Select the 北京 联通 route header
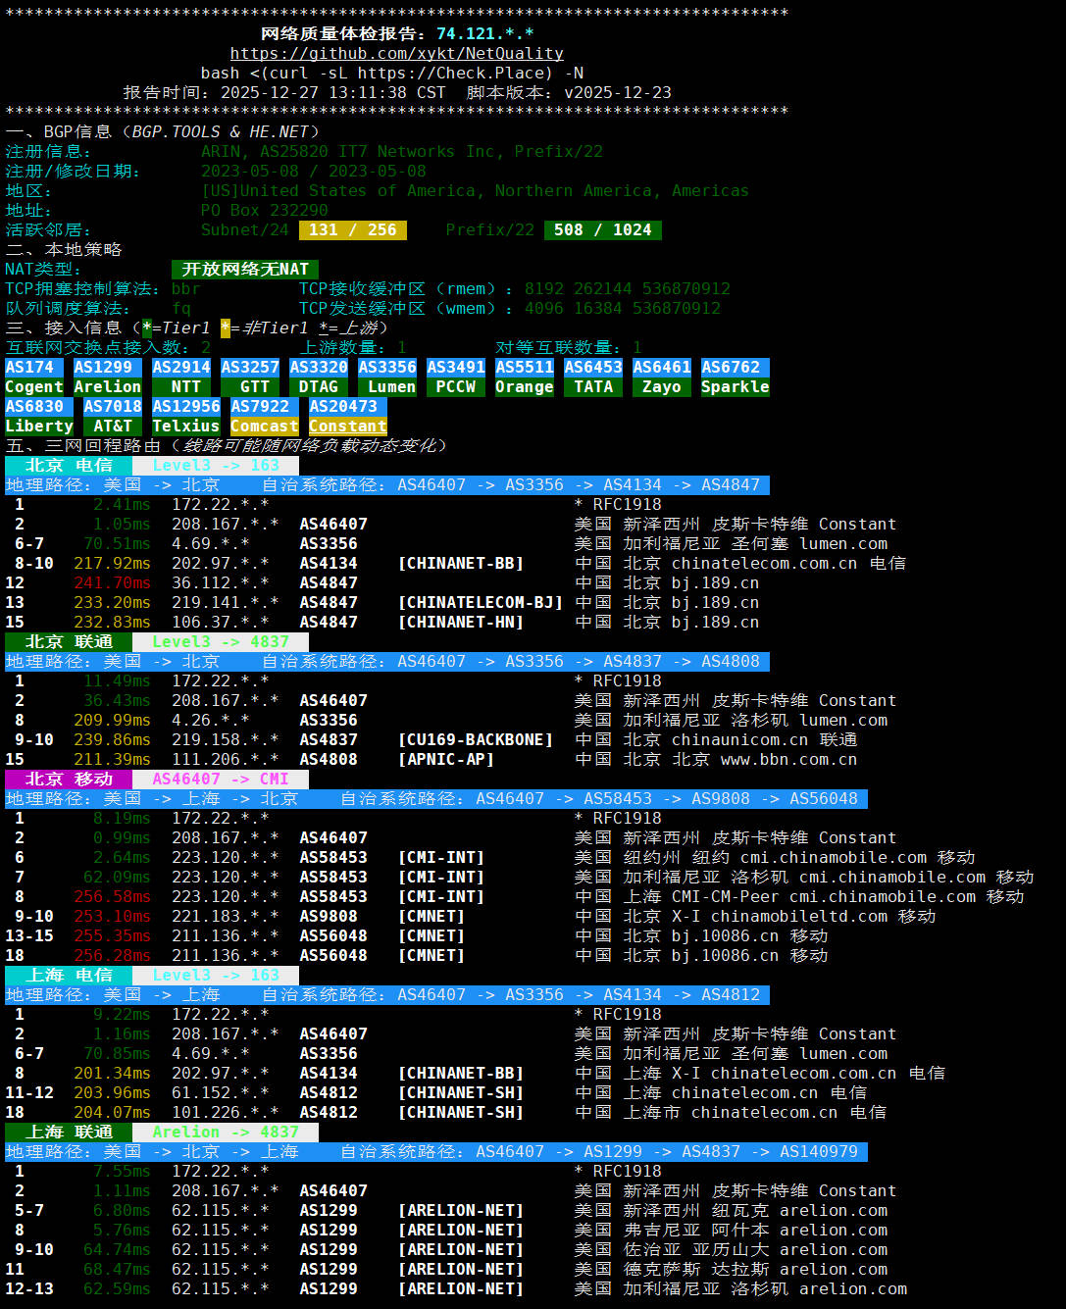The height and width of the screenshot is (1309, 1066). click(69, 642)
